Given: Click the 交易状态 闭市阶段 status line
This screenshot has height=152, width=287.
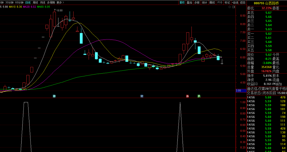Looking at the screenshot, I should point(267,93).
